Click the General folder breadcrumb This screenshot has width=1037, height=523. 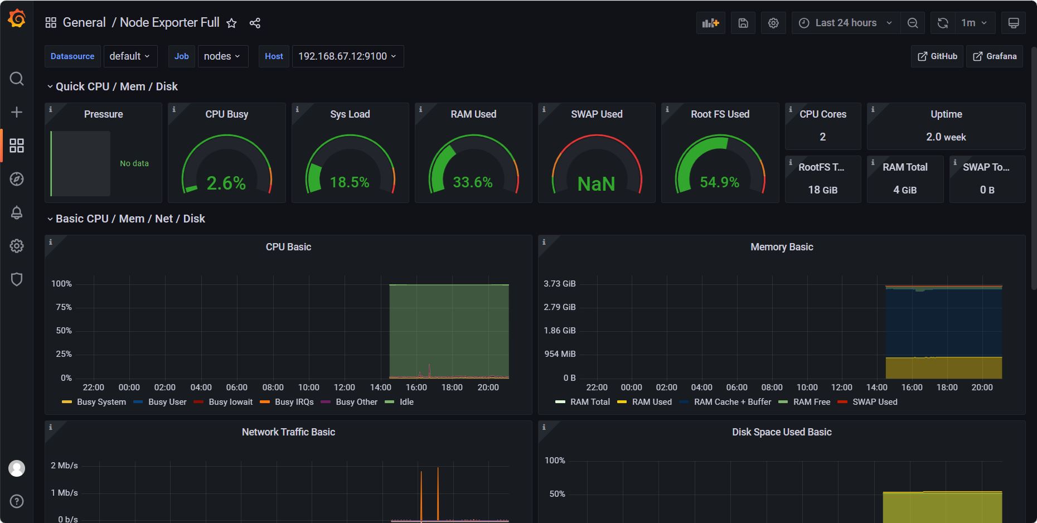click(x=84, y=23)
